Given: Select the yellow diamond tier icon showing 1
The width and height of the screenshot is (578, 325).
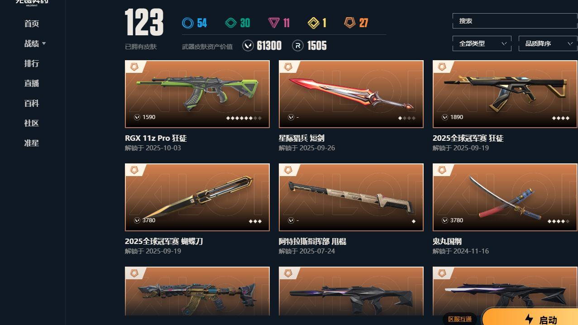Looking at the screenshot, I should click(x=314, y=23).
